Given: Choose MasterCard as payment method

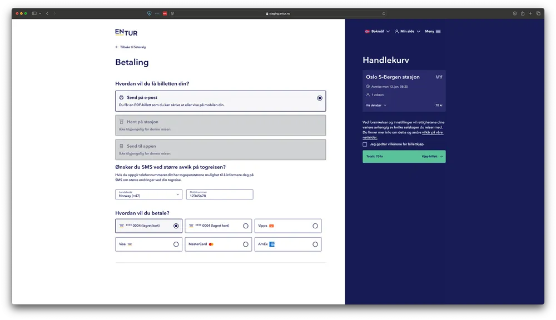Looking at the screenshot, I should click(246, 244).
